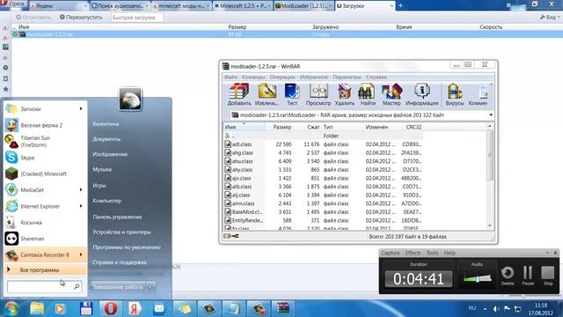Open Windows Explorer from the taskbar
Image resolution: width=563 pixels, height=317 pixels.
(x=37, y=308)
